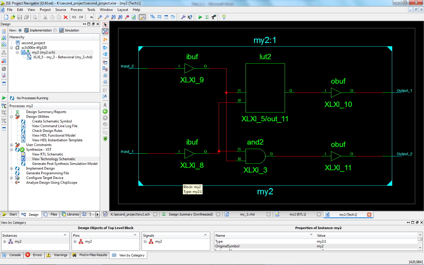424x265 pixels.
Task: Open the Console tab at bottom
Action: pyautogui.click(x=12, y=255)
